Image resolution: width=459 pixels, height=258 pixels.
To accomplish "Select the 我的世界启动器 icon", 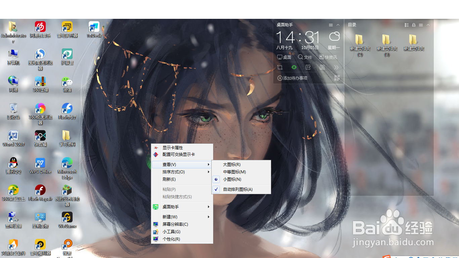I will point(67,196).
